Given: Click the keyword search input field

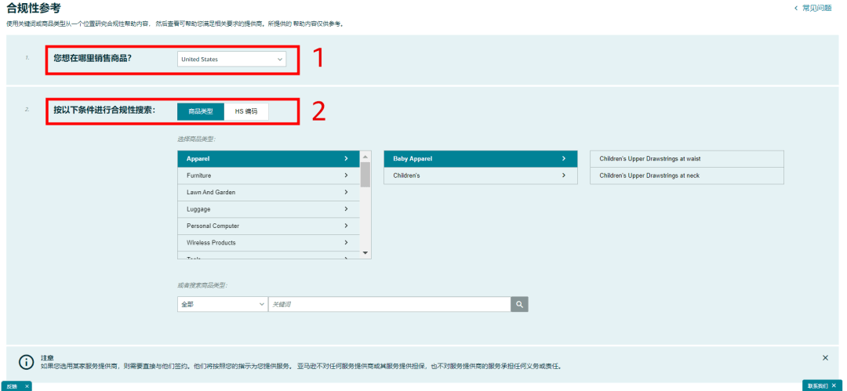Looking at the screenshot, I should click(x=389, y=304).
